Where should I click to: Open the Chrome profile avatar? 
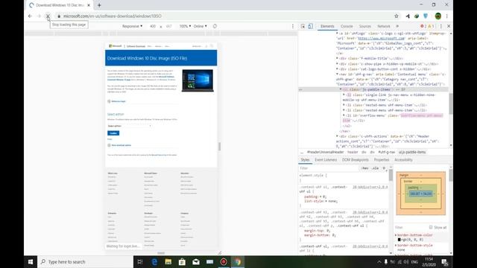438,16
